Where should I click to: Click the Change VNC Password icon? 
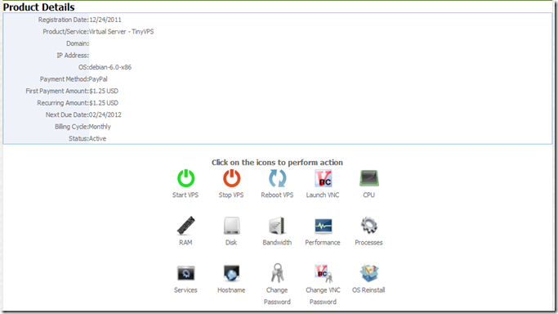tap(324, 273)
